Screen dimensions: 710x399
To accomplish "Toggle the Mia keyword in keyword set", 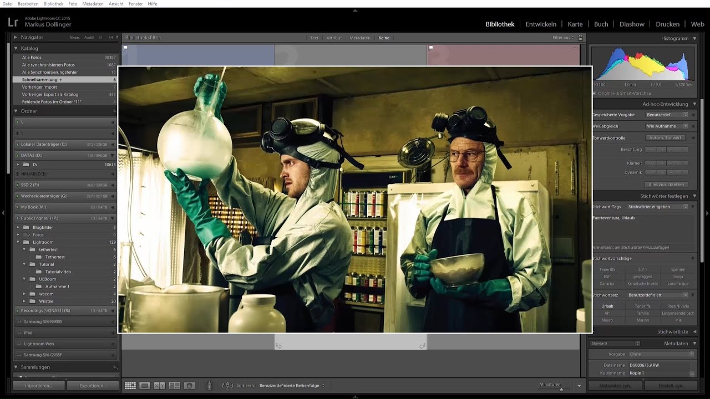I will click(678, 320).
